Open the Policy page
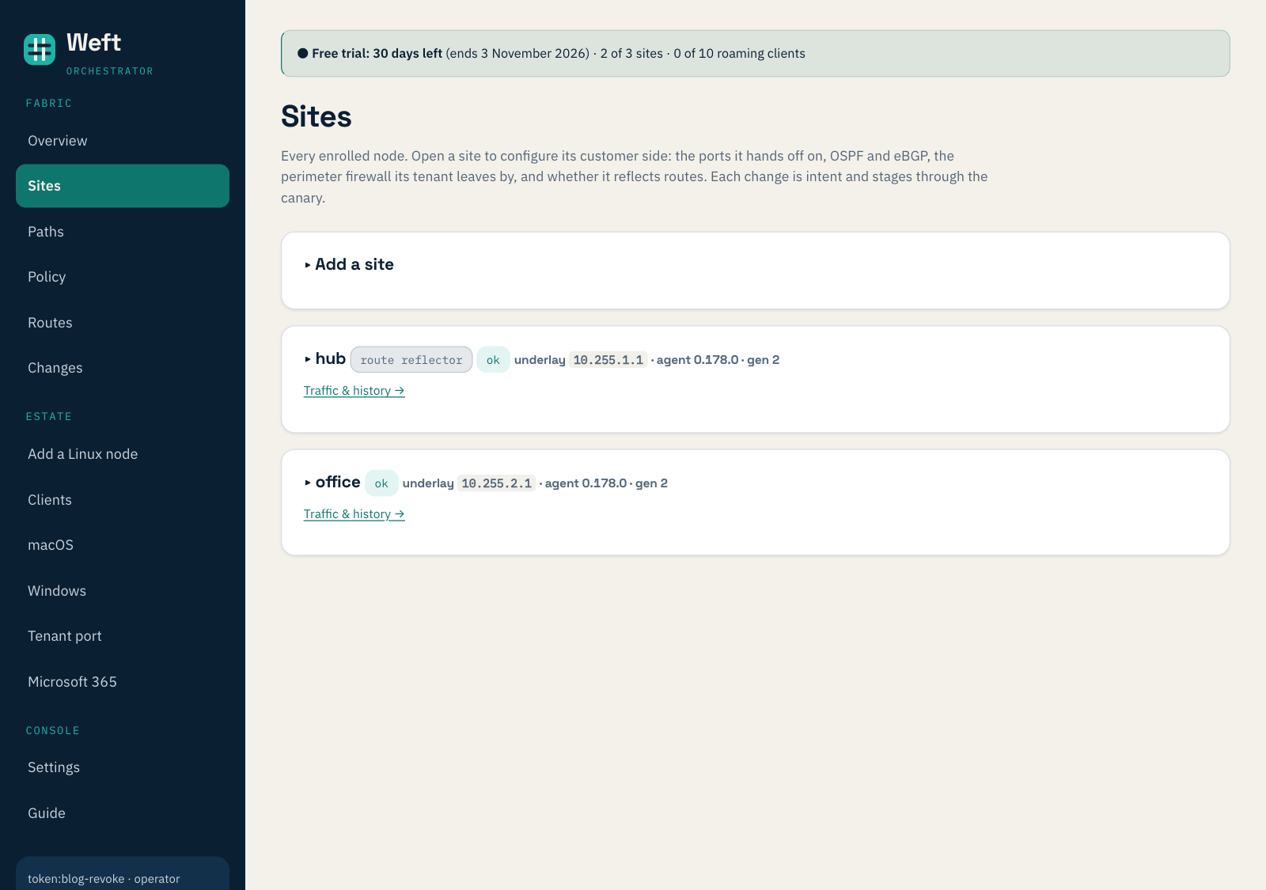The height and width of the screenshot is (890, 1266). [123, 277]
